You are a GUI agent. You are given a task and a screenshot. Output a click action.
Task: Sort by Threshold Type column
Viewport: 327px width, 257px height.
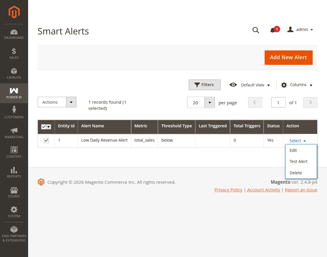pyautogui.click(x=176, y=127)
